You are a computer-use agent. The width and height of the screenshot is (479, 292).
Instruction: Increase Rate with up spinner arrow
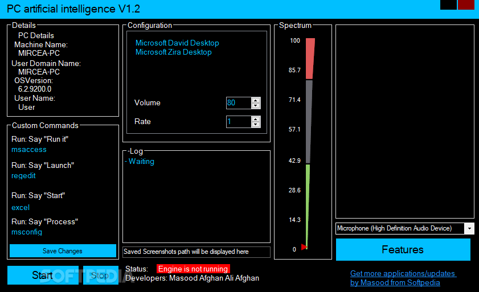pyautogui.click(x=256, y=119)
